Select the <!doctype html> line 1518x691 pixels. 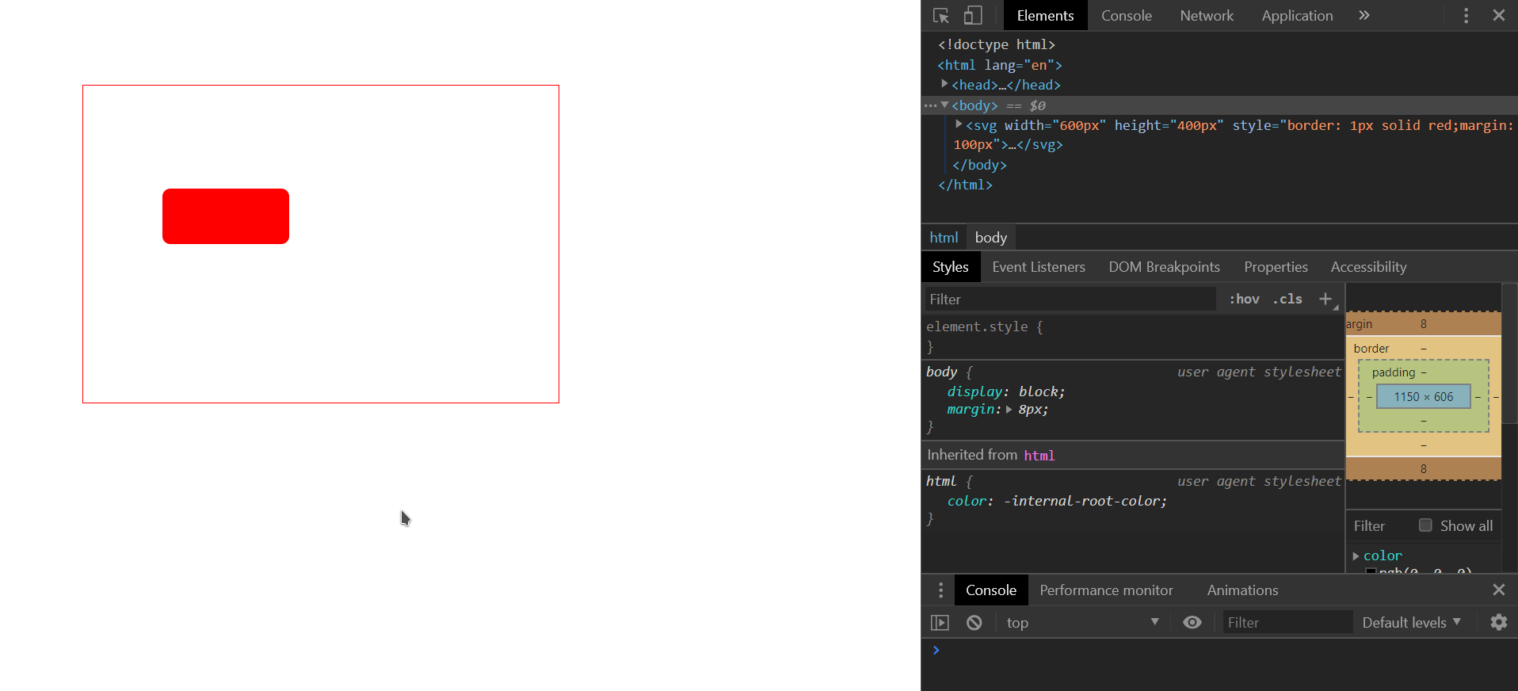click(x=996, y=44)
